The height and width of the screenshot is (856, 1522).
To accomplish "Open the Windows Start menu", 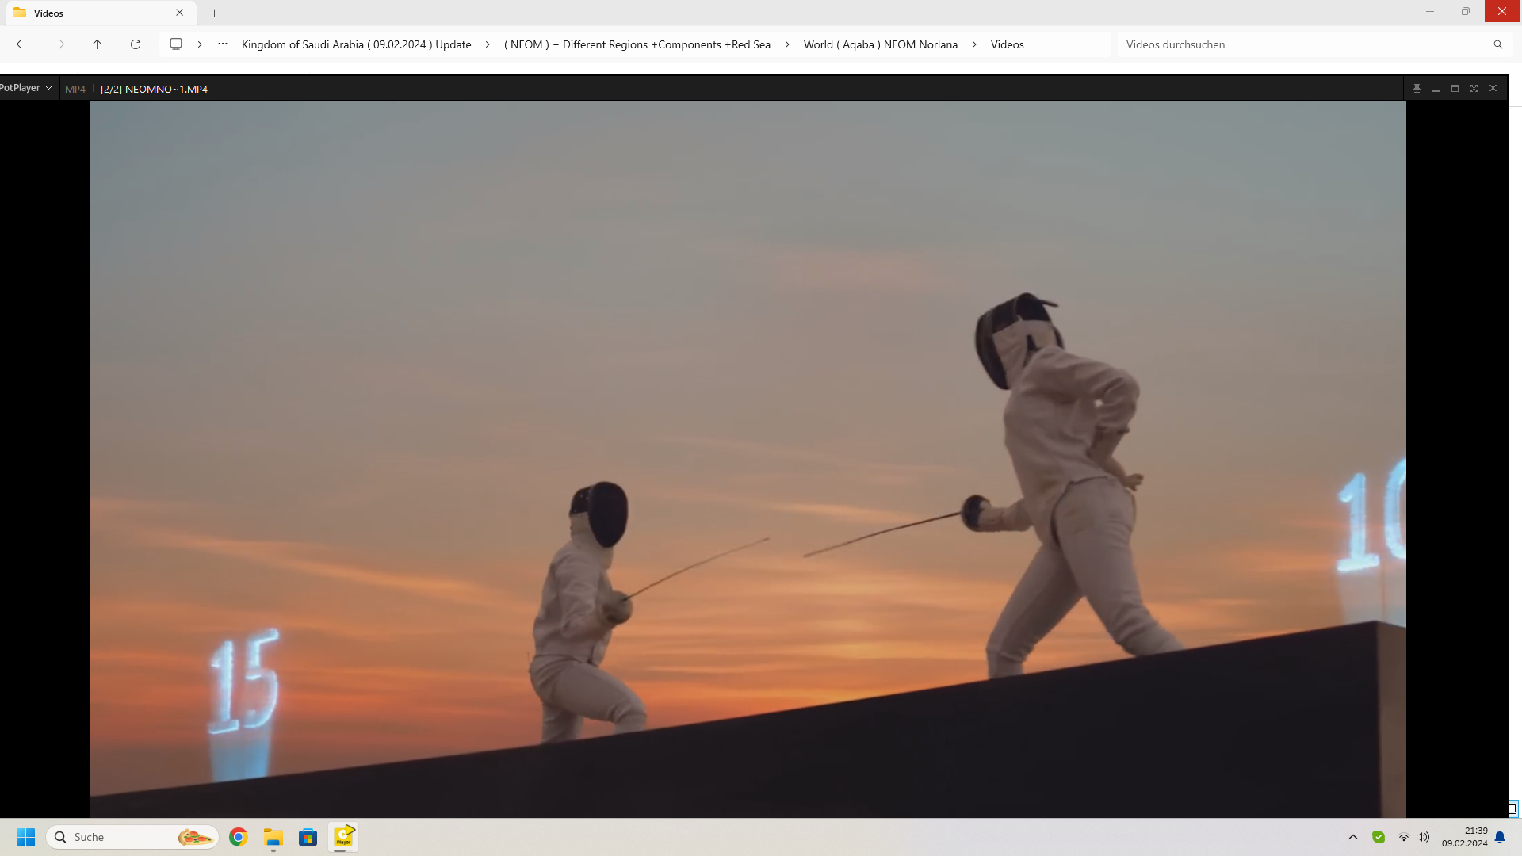I will (x=26, y=837).
